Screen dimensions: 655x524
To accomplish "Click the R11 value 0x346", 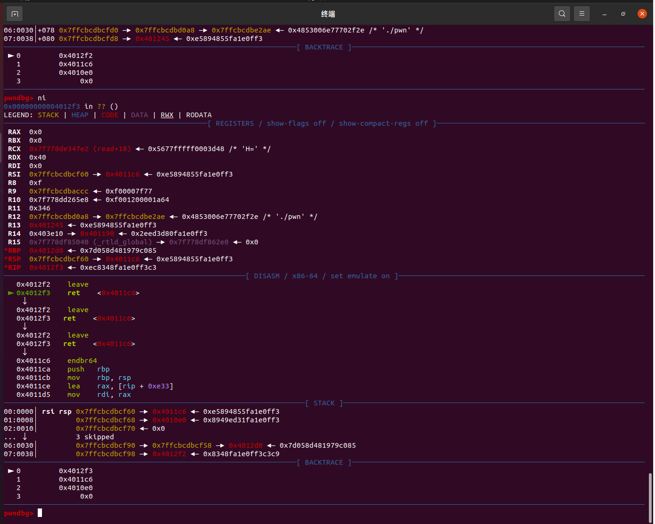I will click(40, 208).
